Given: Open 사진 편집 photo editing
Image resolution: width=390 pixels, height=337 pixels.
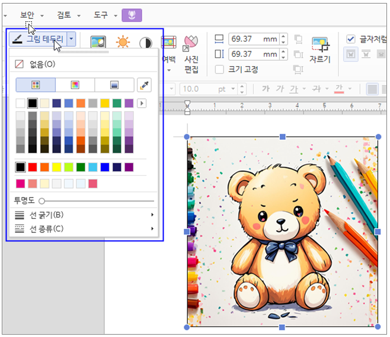Looking at the screenshot, I should pyautogui.click(x=191, y=54).
